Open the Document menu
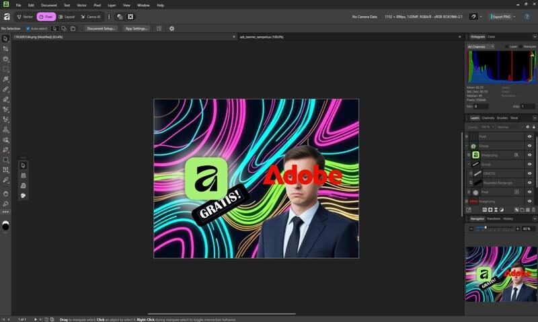Viewport: 538px width, 322px height. point(48,5)
